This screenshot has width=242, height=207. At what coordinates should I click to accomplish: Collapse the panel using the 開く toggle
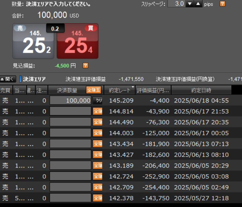tap(8, 79)
